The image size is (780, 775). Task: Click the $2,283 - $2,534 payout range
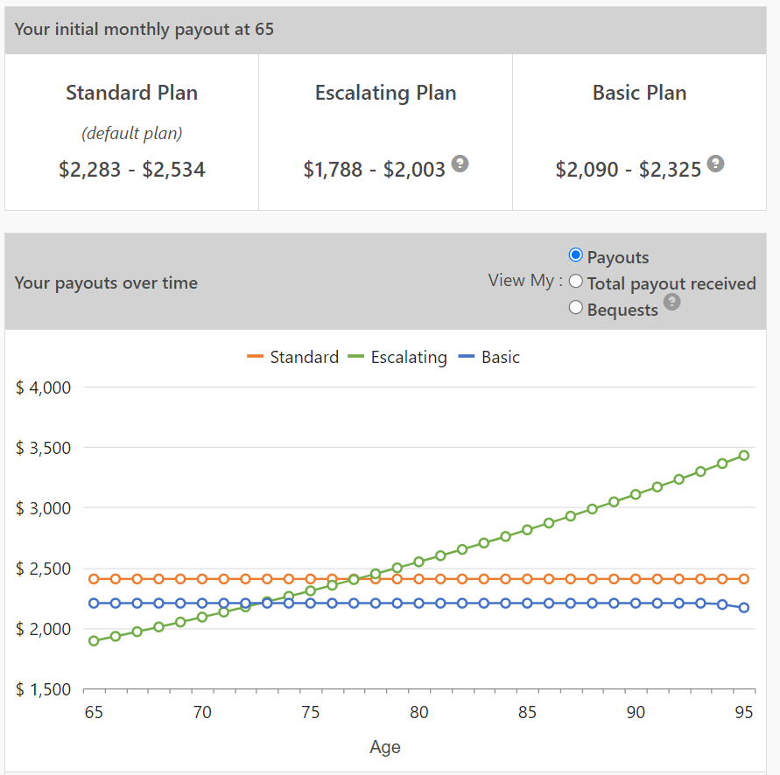click(131, 169)
